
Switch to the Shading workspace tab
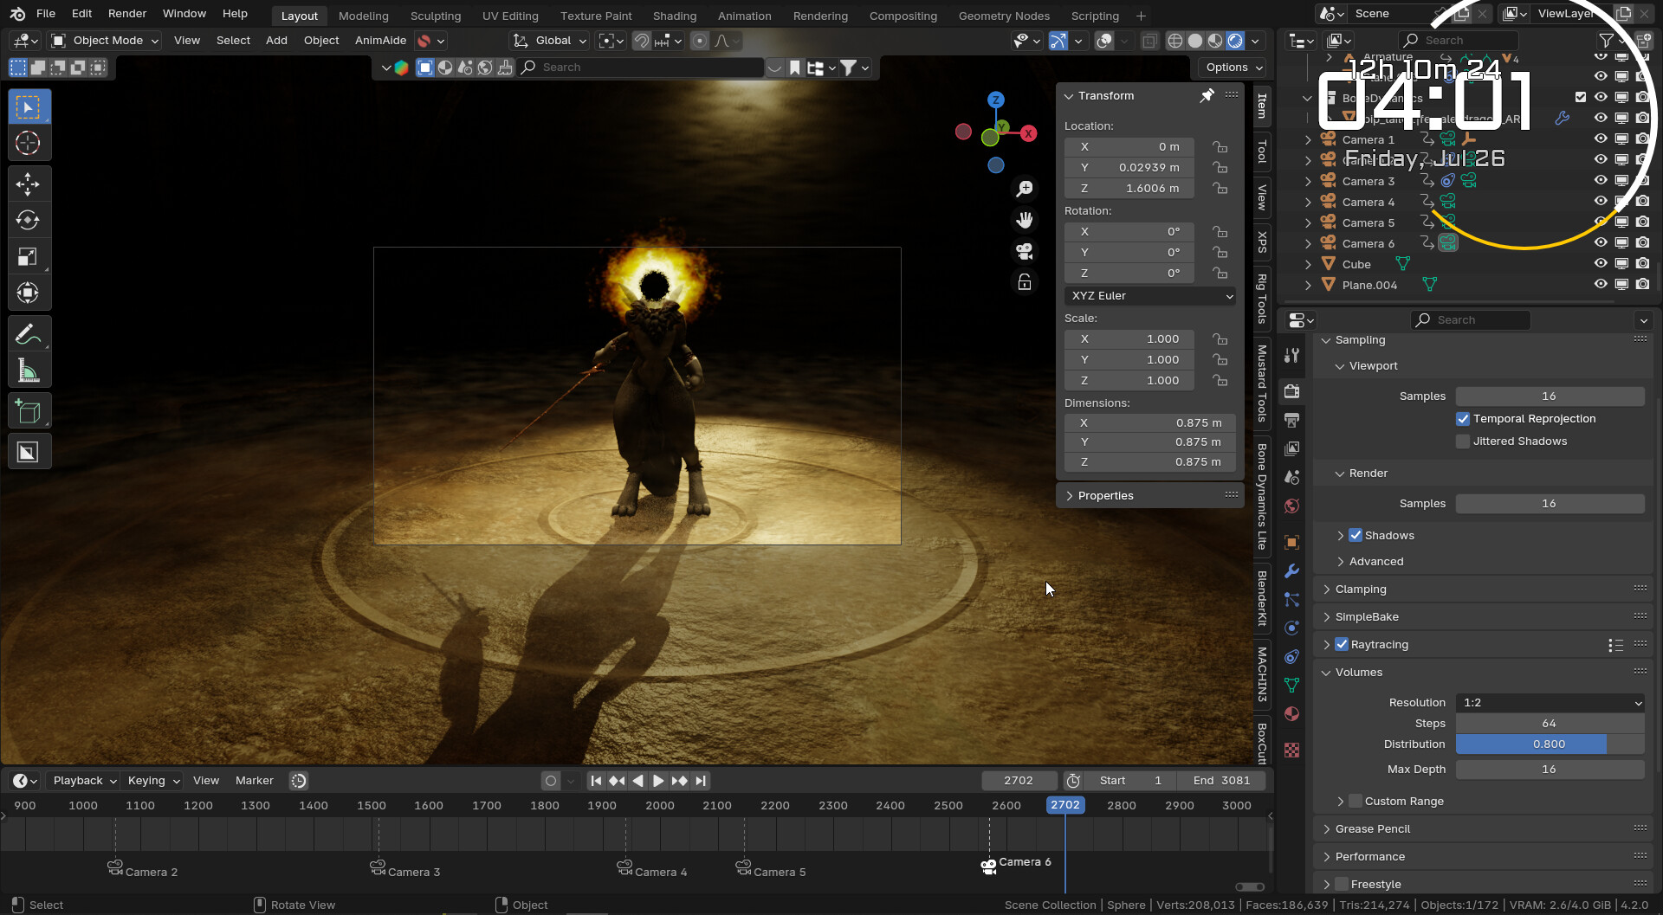tap(675, 16)
